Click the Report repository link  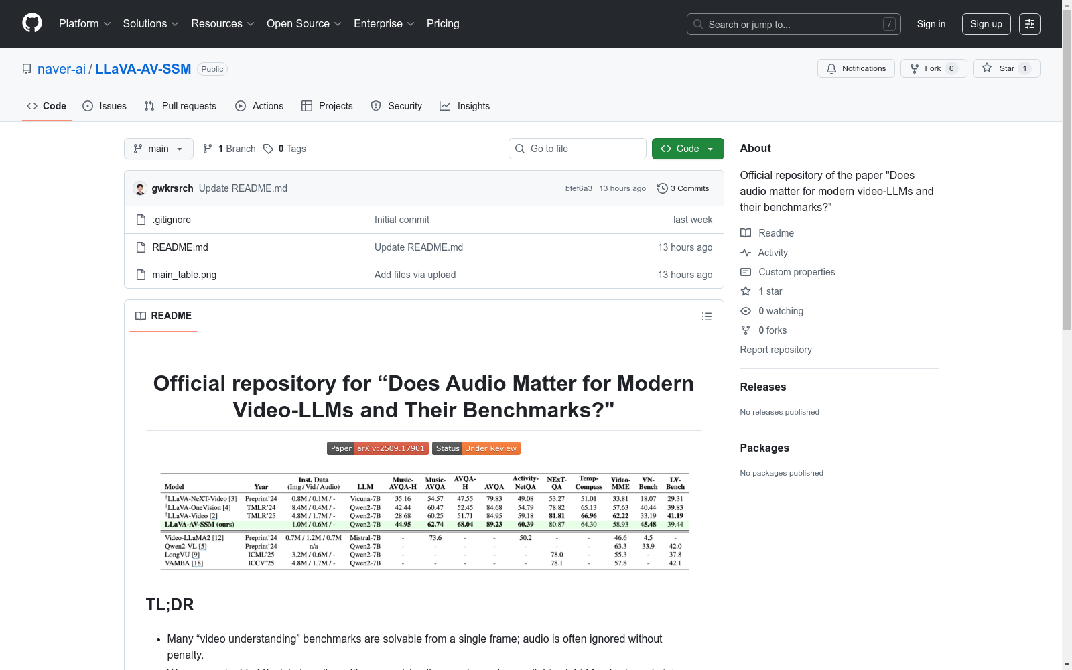pyautogui.click(x=776, y=350)
